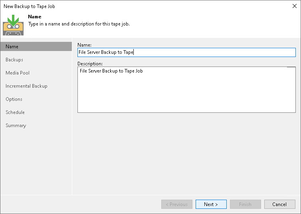Proceed with the Next button
The height and width of the screenshot is (214, 301).
(211, 204)
